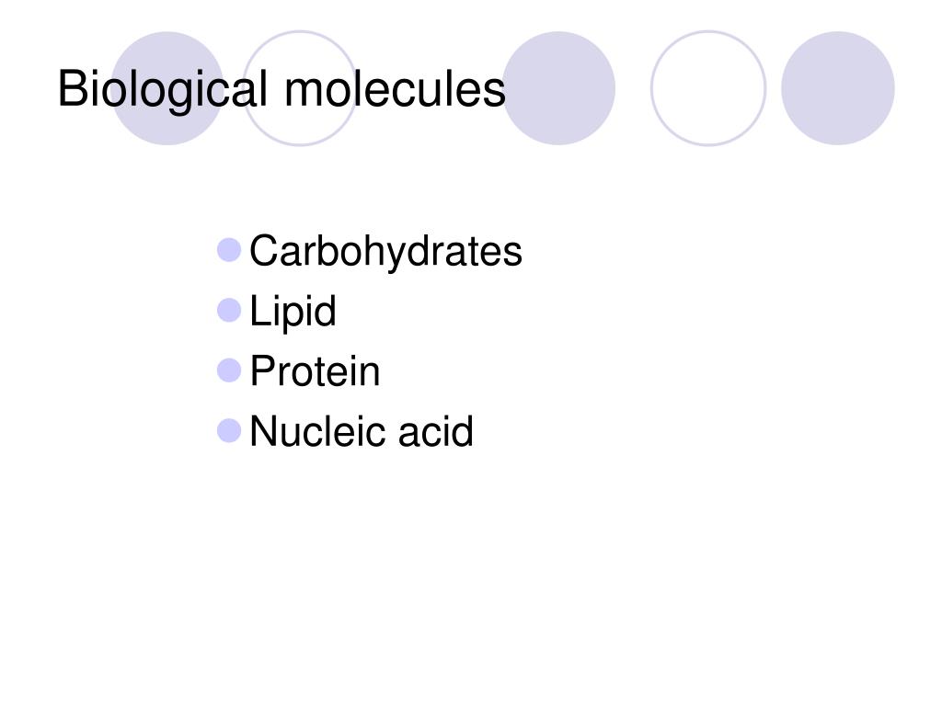The width and height of the screenshot is (942, 706).
Task: Click the word 'molecules' in the title
Action: point(395,90)
